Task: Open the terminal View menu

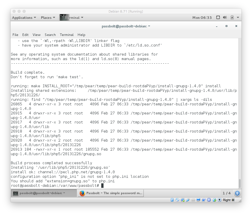Action: 36,35
